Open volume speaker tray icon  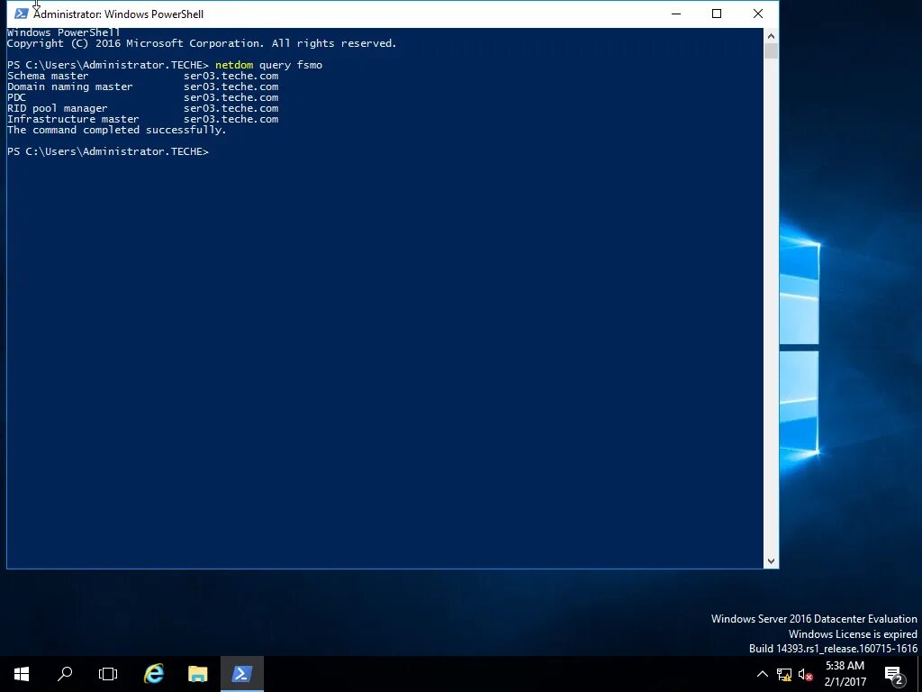pos(806,674)
